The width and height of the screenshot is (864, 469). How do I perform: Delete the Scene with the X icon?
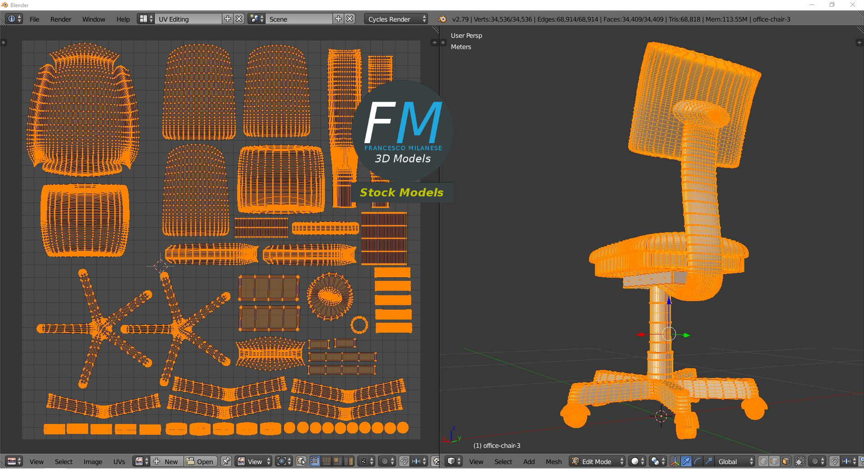(x=350, y=19)
